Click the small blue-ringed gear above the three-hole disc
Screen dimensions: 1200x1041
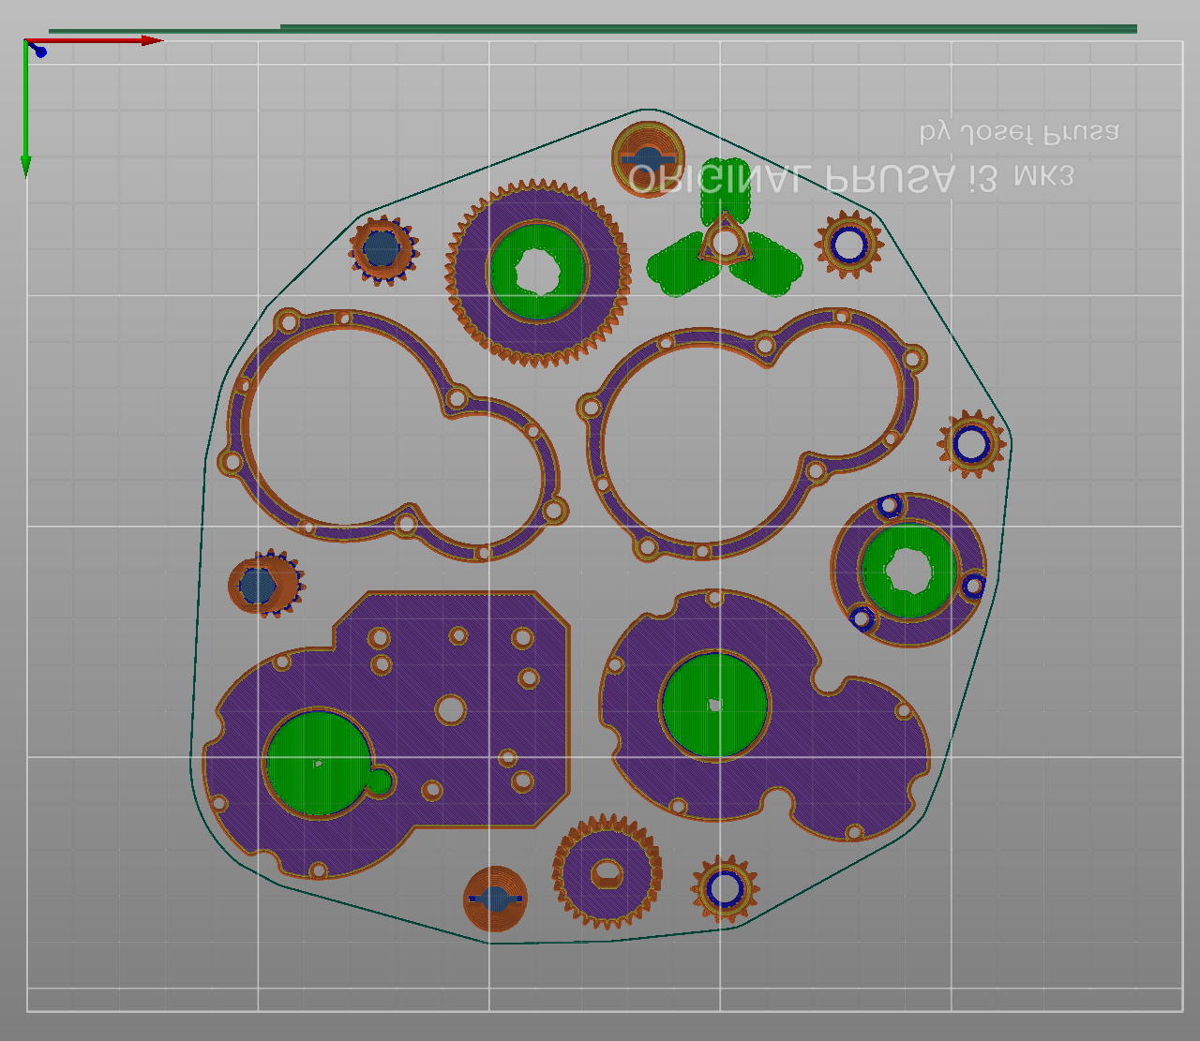[971, 443]
